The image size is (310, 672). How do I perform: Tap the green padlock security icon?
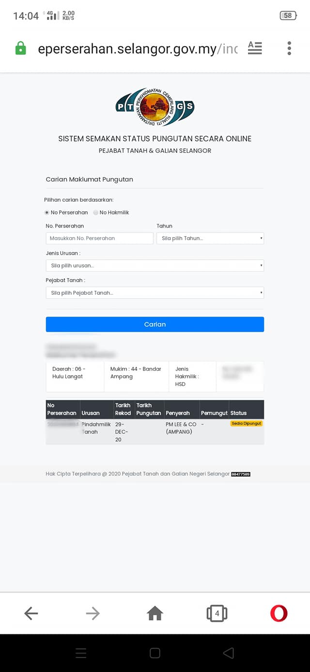pos(20,48)
